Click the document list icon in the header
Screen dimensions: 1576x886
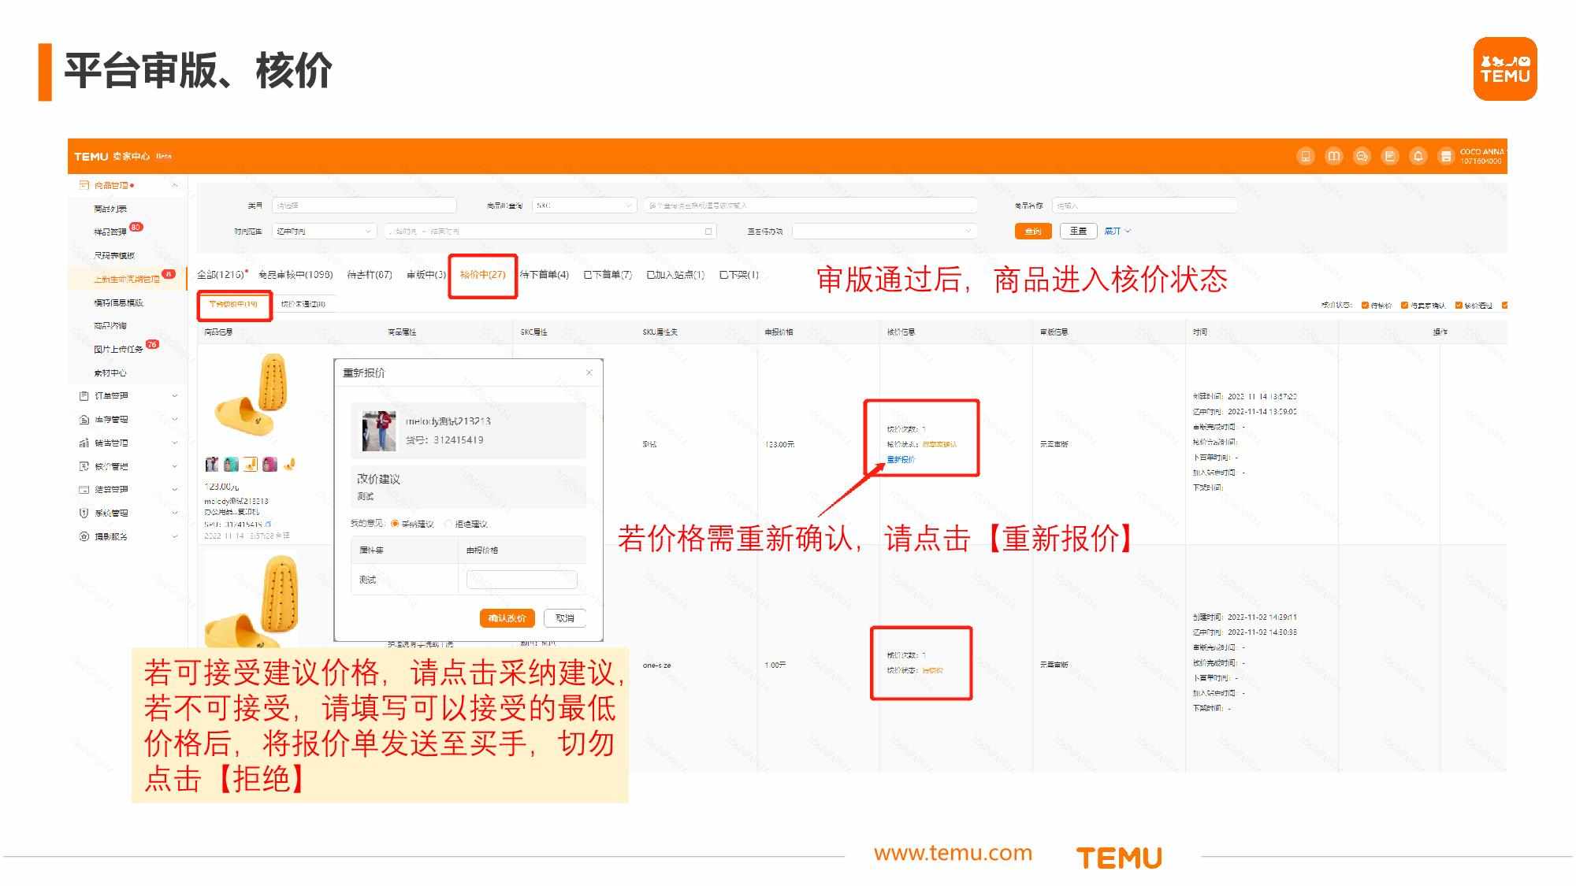(1390, 156)
